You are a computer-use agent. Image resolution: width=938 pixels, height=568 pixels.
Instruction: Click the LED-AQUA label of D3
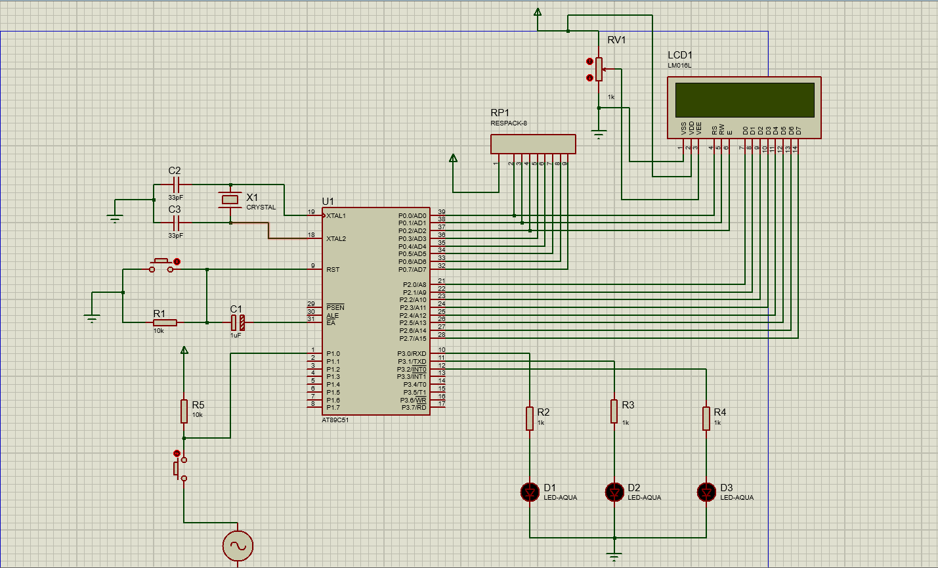tap(737, 498)
